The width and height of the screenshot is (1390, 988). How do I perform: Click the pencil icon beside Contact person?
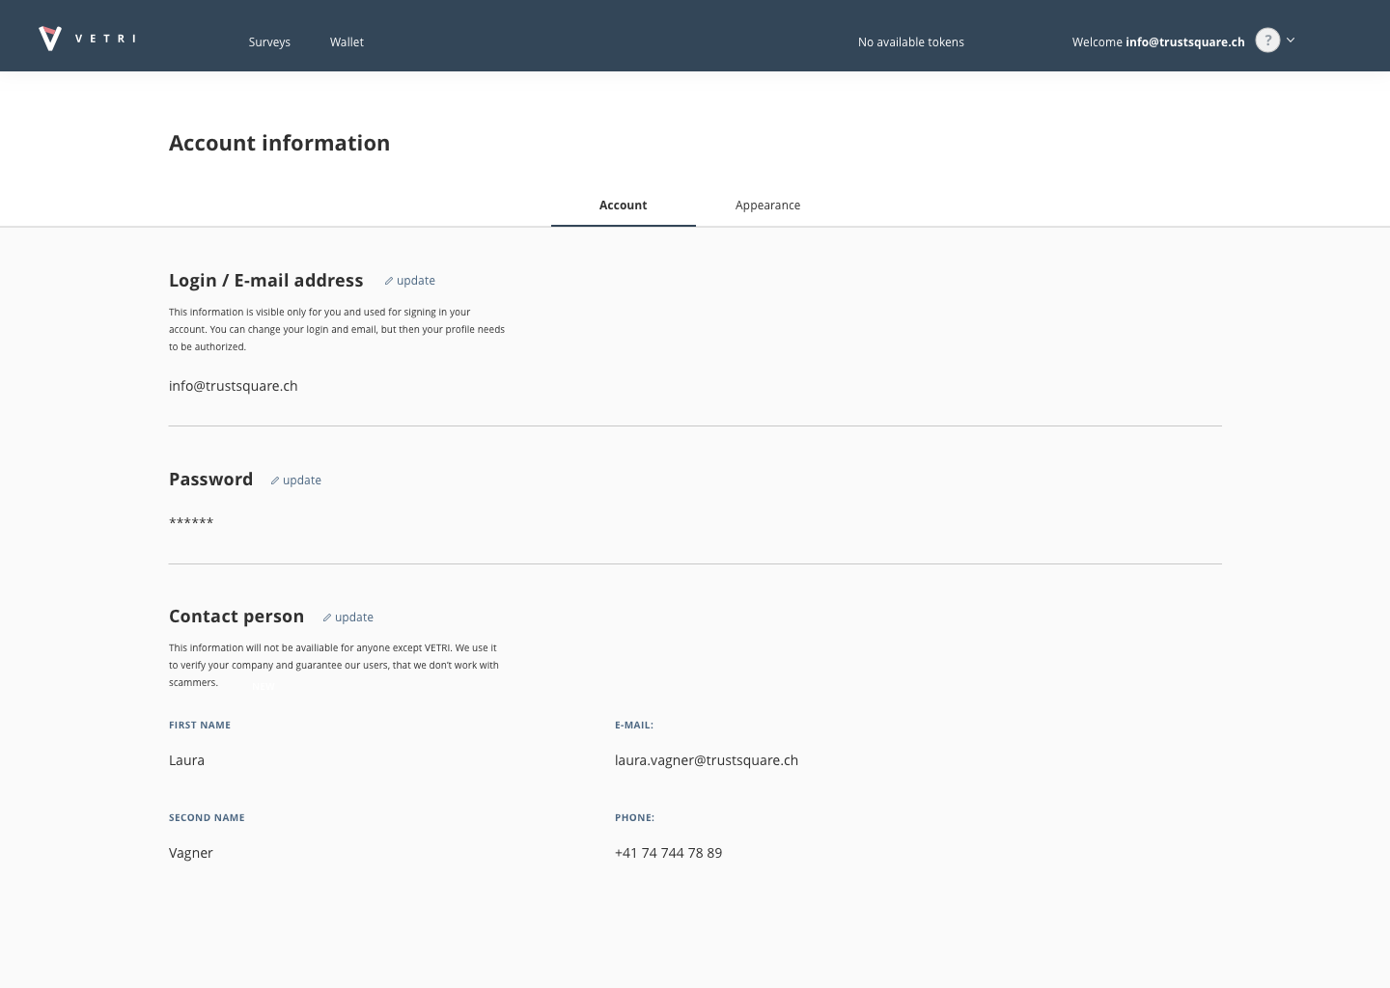coord(327,617)
